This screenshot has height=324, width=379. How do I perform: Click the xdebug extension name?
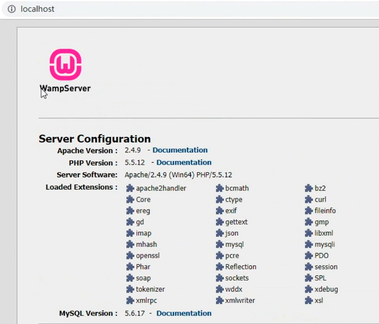[x=327, y=289]
